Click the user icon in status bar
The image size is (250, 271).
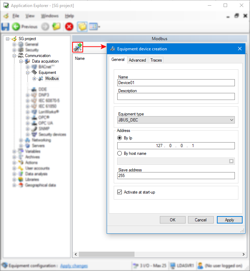[200, 266]
